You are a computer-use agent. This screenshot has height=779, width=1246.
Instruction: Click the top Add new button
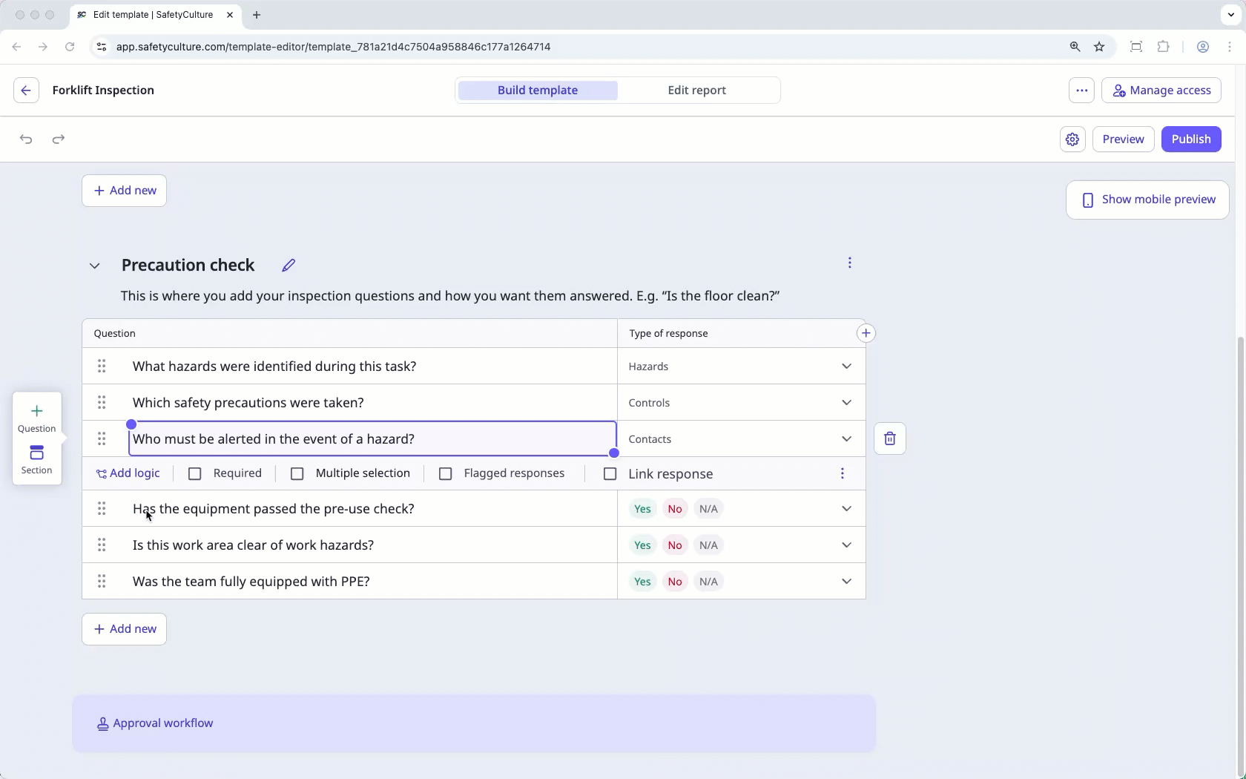pyautogui.click(x=125, y=191)
